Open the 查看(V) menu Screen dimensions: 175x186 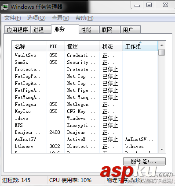pyautogui.click(x=60, y=18)
